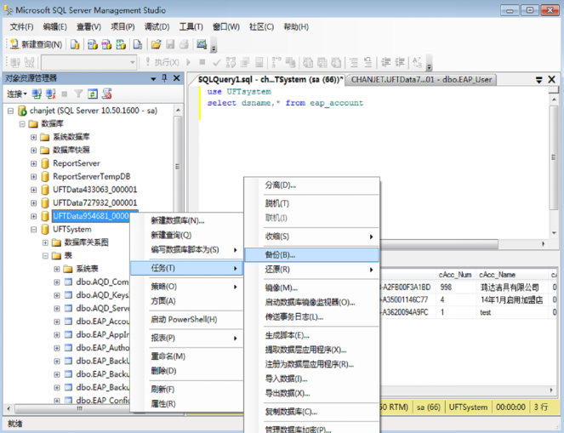Toggle the auto-hide pin on Object Explorer
564x433 pixels.
pyautogui.click(x=164, y=78)
